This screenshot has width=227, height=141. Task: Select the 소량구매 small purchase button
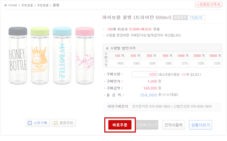pos(38,123)
